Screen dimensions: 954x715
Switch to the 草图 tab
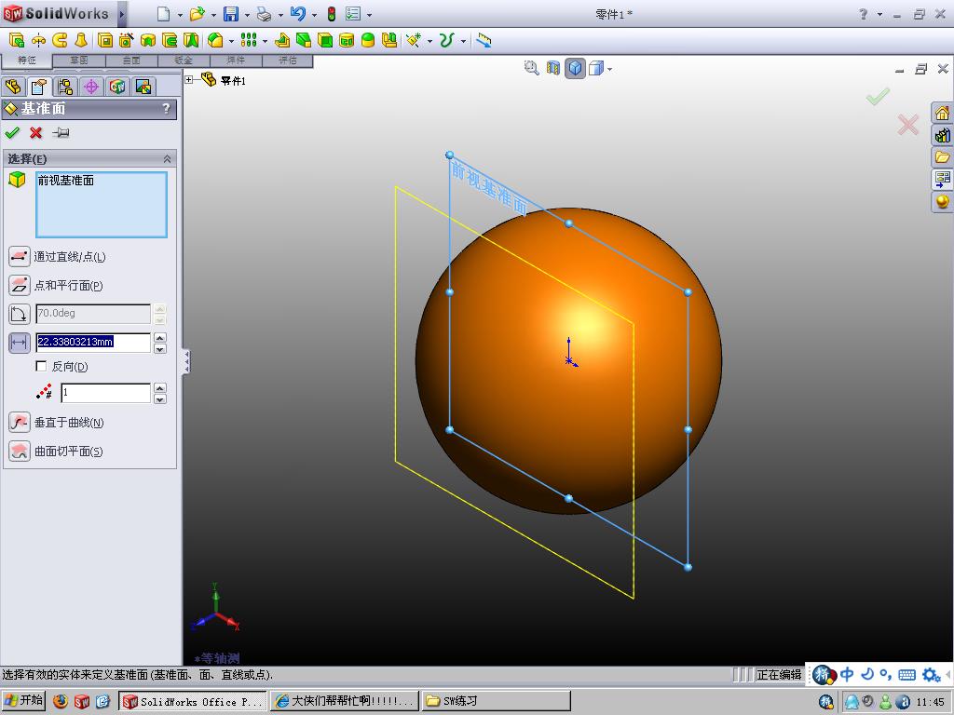(x=79, y=61)
